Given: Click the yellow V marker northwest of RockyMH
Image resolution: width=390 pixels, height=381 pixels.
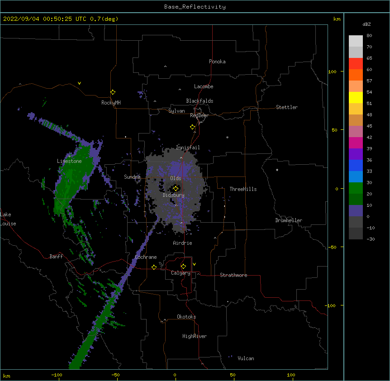Looking at the screenshot, I should [79, 83].
